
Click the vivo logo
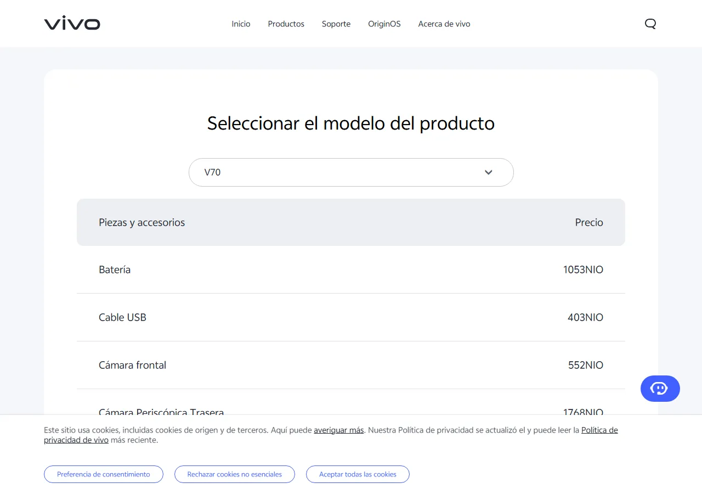tap(72, 24)
